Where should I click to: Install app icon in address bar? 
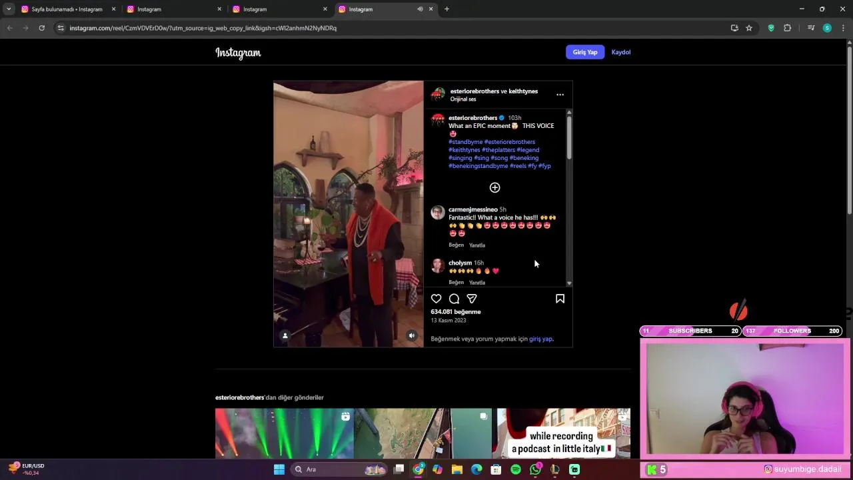734,28
